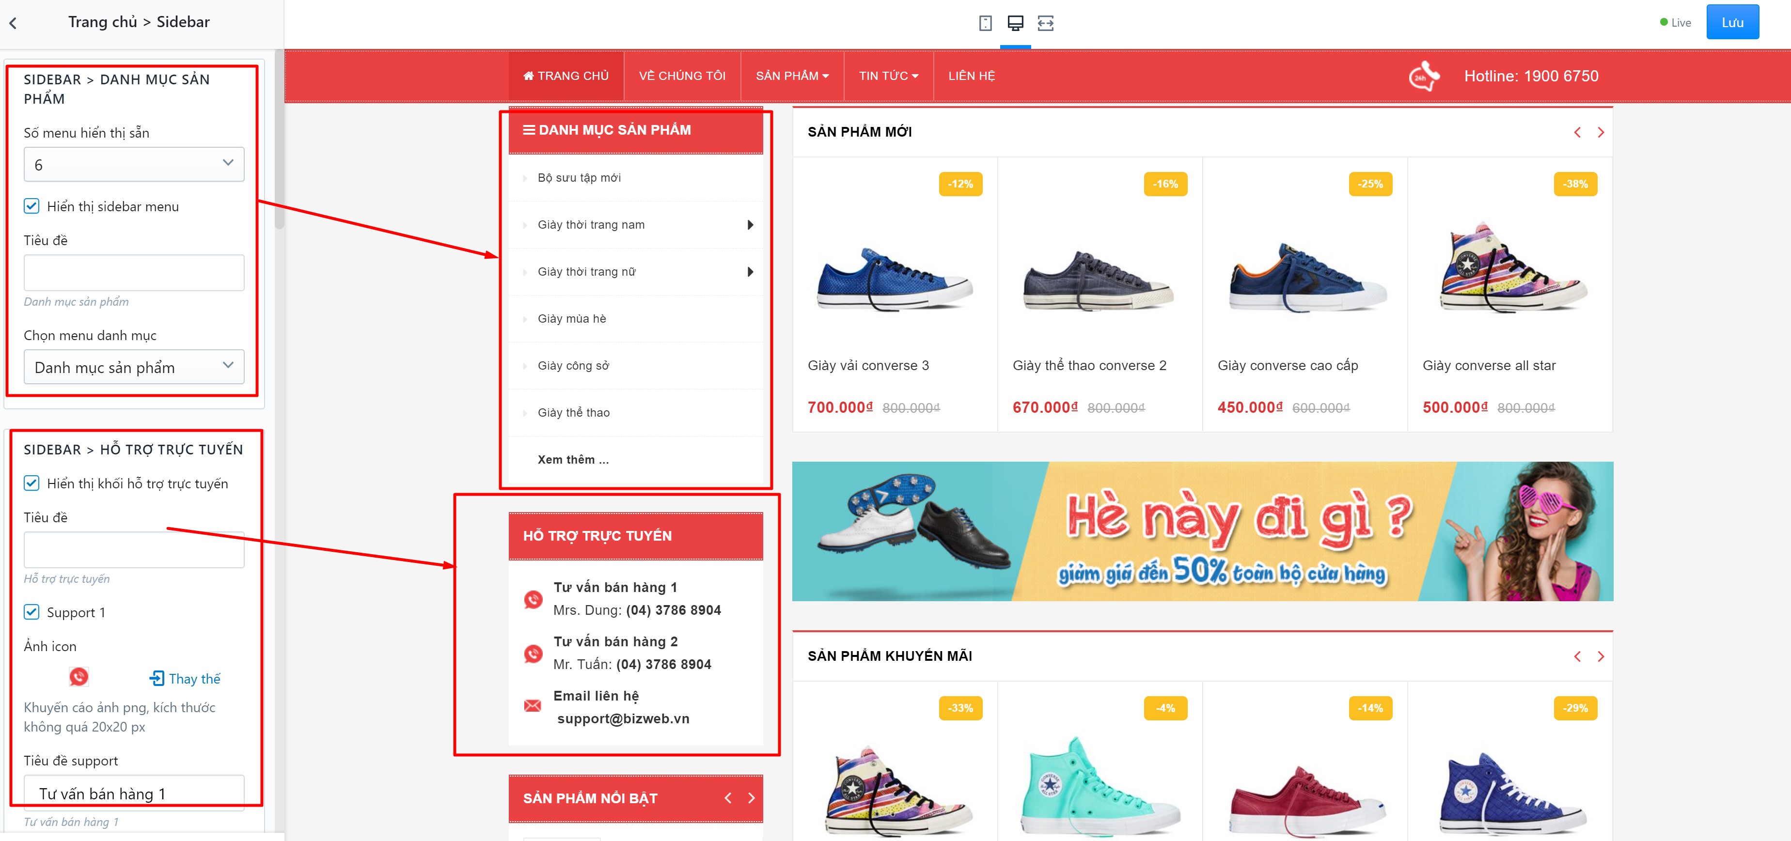Click the 700.000₫ sale price

point(840,407)
